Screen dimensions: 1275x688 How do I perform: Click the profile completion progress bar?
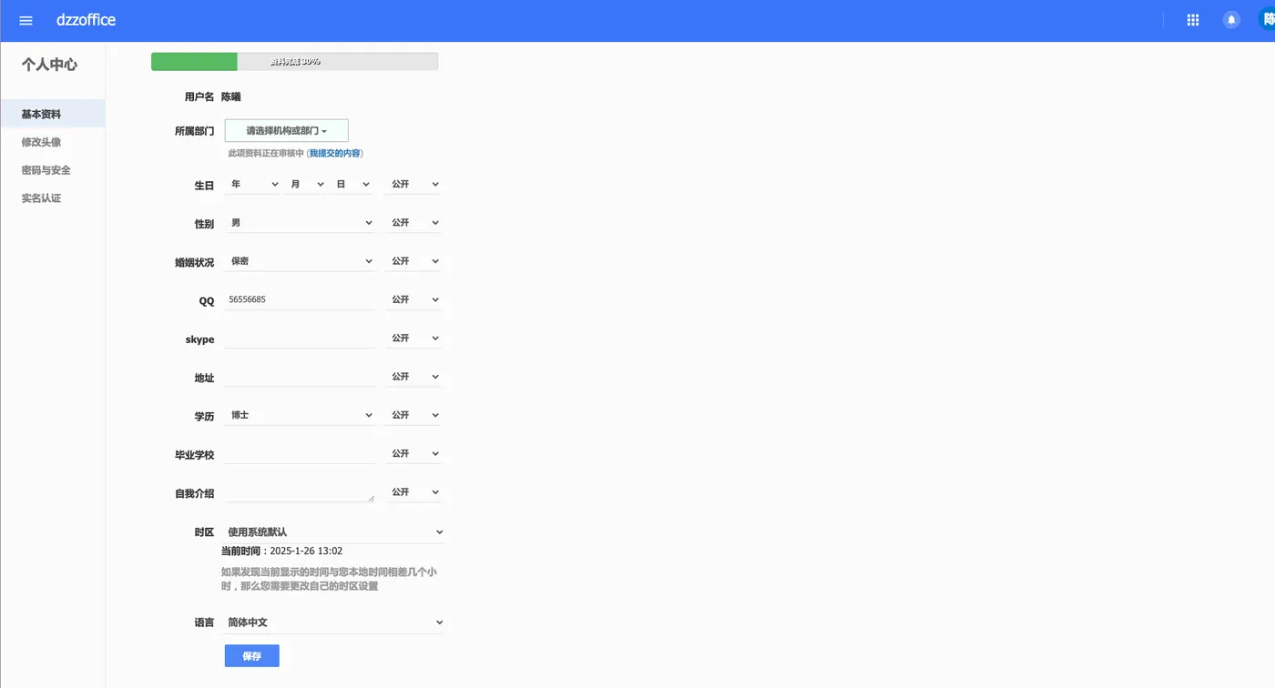[x=295, y=62]
